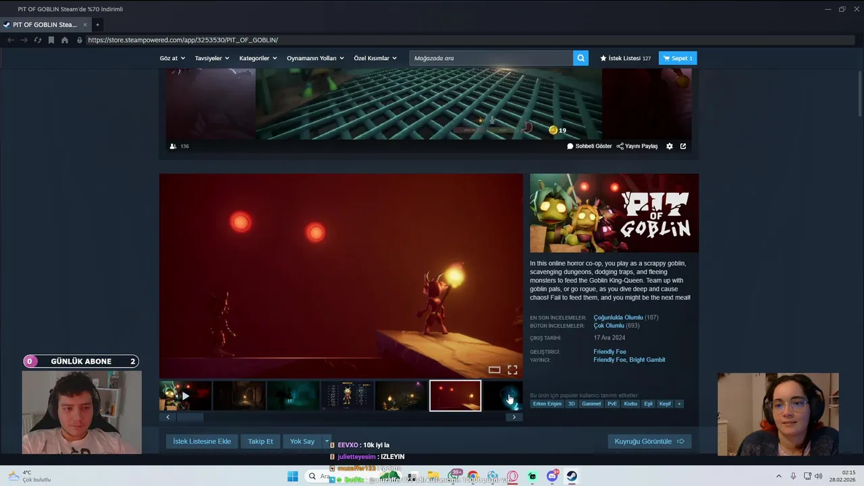Go back with the browser back arrow

click(x=10, y=40)
